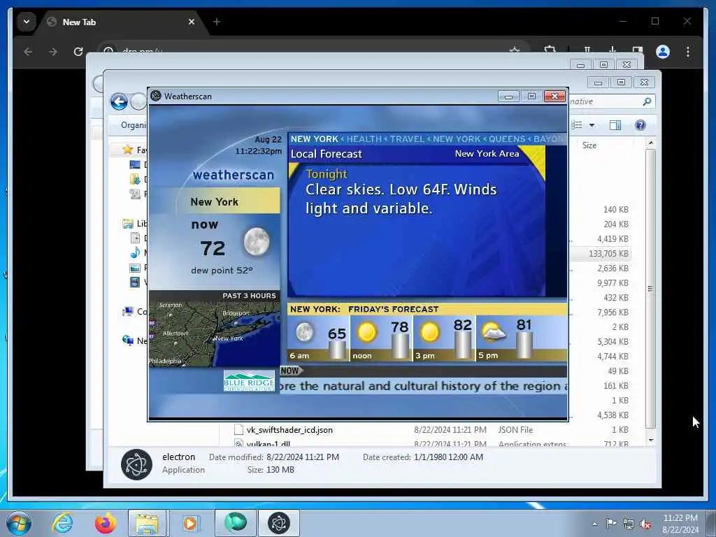Click the dew point 52° reading
The height and width of the screenshot is (537, 716).
pos(222,271)
